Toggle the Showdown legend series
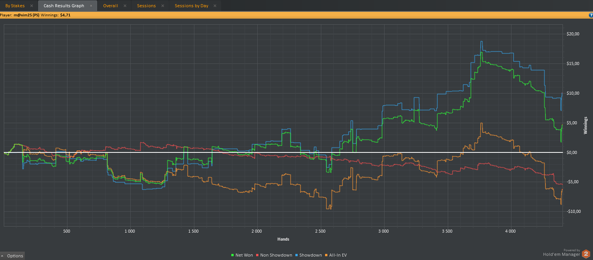This screenshot has height=260, width=593. 309,255
